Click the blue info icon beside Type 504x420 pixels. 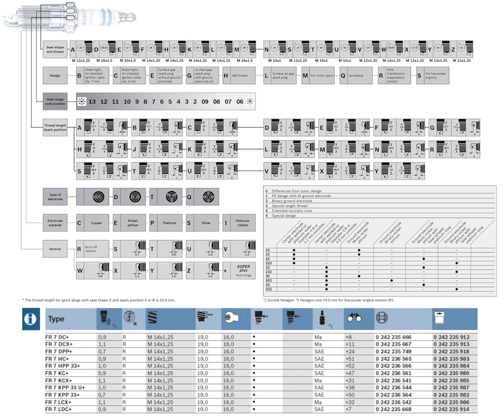pyautogui.click(x=31, y=319)
